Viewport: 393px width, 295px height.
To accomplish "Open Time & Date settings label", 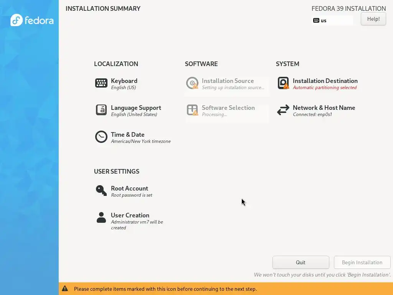I will [127, 134].
